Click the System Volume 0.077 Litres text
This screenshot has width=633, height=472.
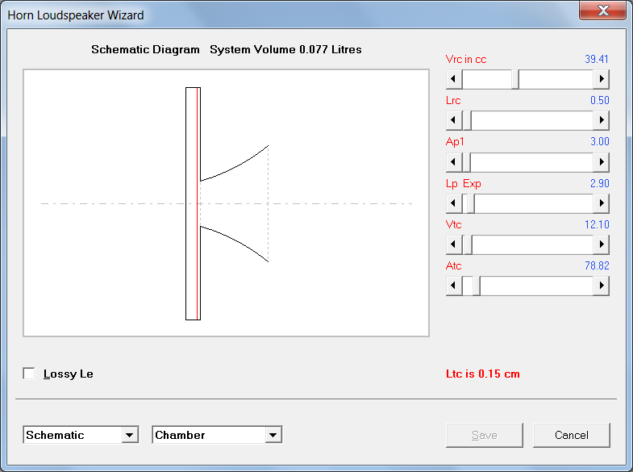pyautogui.click(x=285, y=50)
